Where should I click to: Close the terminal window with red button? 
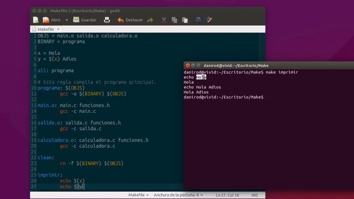(188, 65)
